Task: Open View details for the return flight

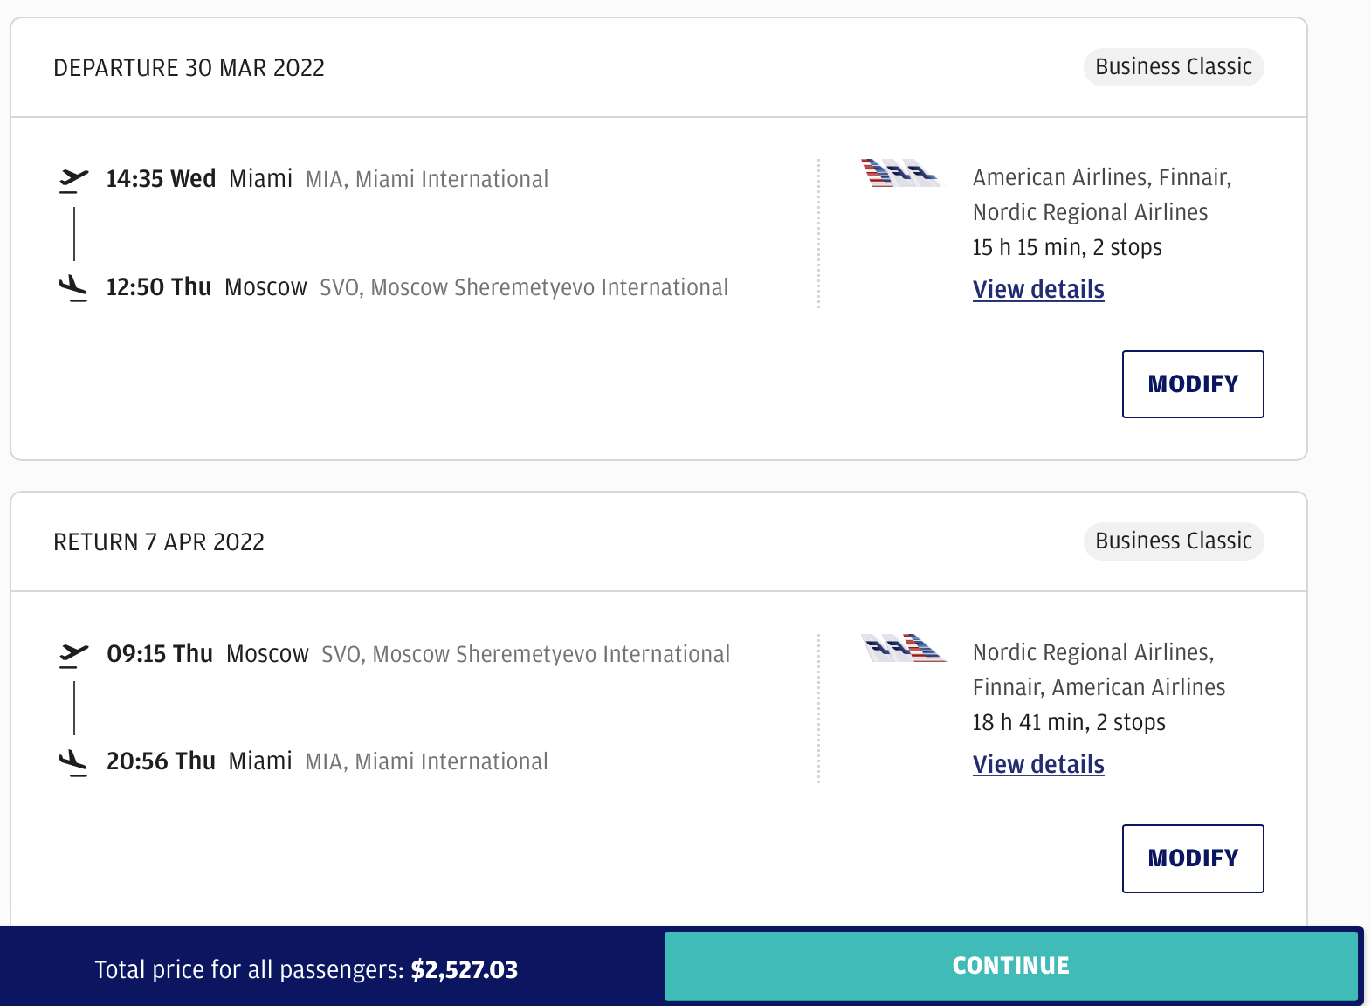Action: 1038,764
